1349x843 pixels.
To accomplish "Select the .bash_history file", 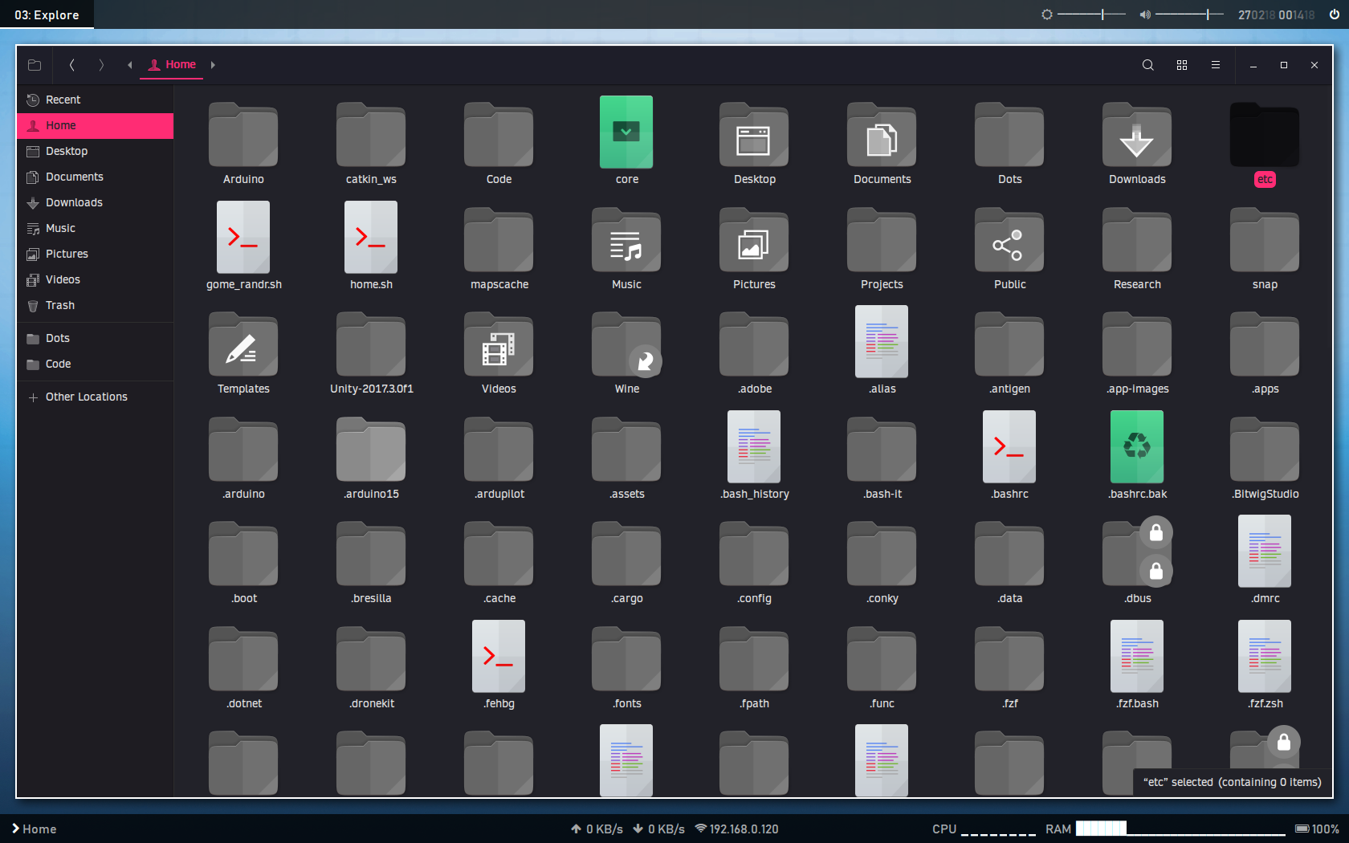I will (x=754, y=447).
